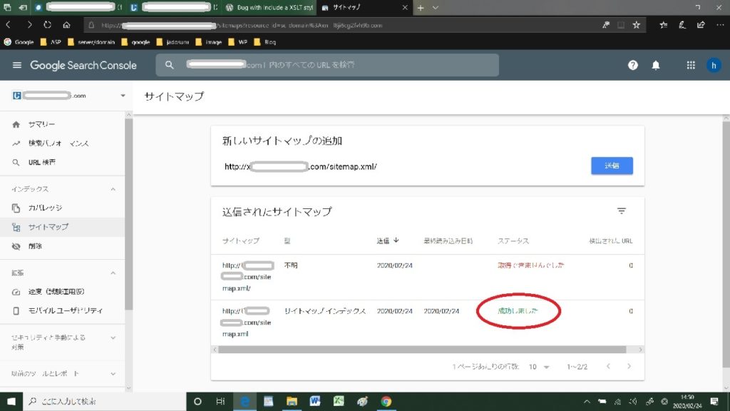Collapse the インデックス sidebar section
This screenshot has width=730, height=411.
point(113,189)
